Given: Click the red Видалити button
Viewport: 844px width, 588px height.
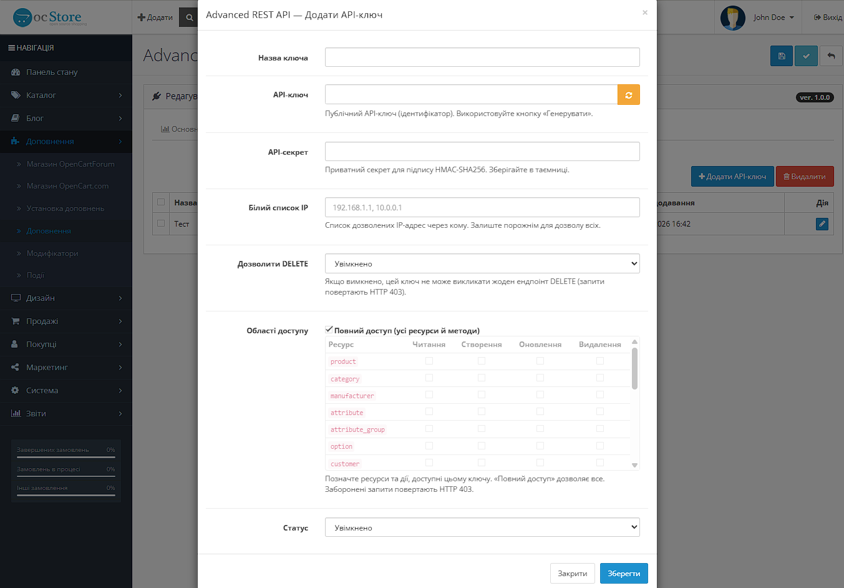Looking at the screenshot, I should click(x=805, y=177).
